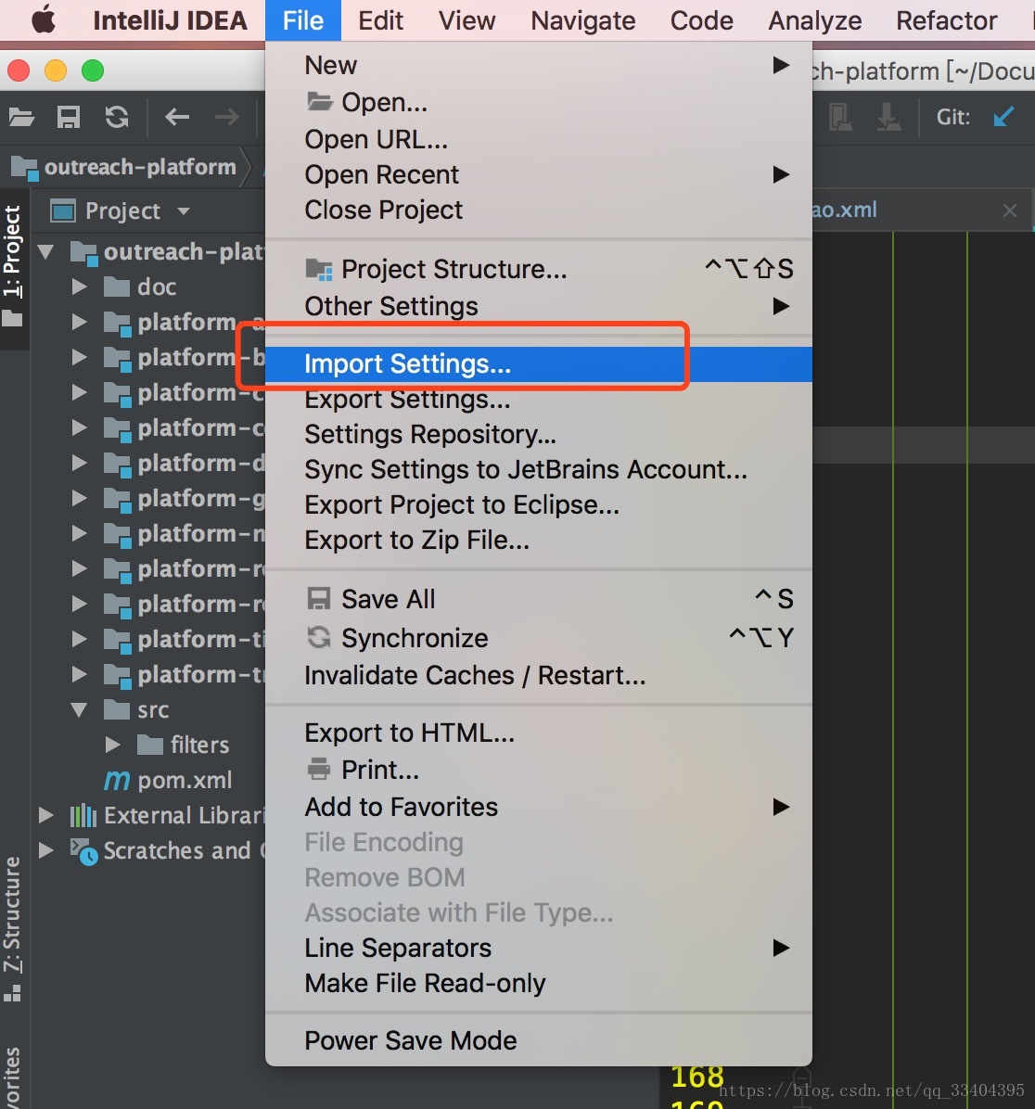Image resolution: width=1035 pixels, height=1109 pixels.
Task: Switch to the ao.xml editor tab
Action: 844,210
